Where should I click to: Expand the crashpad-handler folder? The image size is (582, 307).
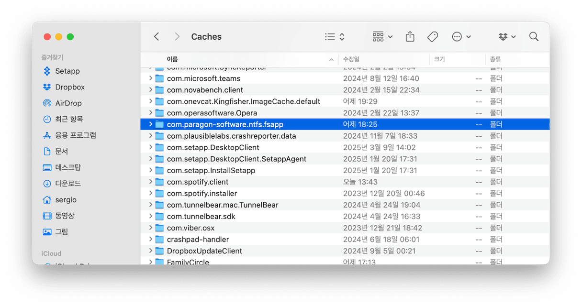150,239
